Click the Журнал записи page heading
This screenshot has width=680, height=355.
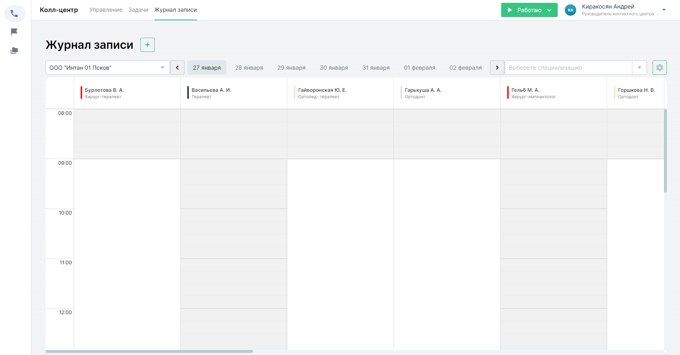[x=90, y=45]
